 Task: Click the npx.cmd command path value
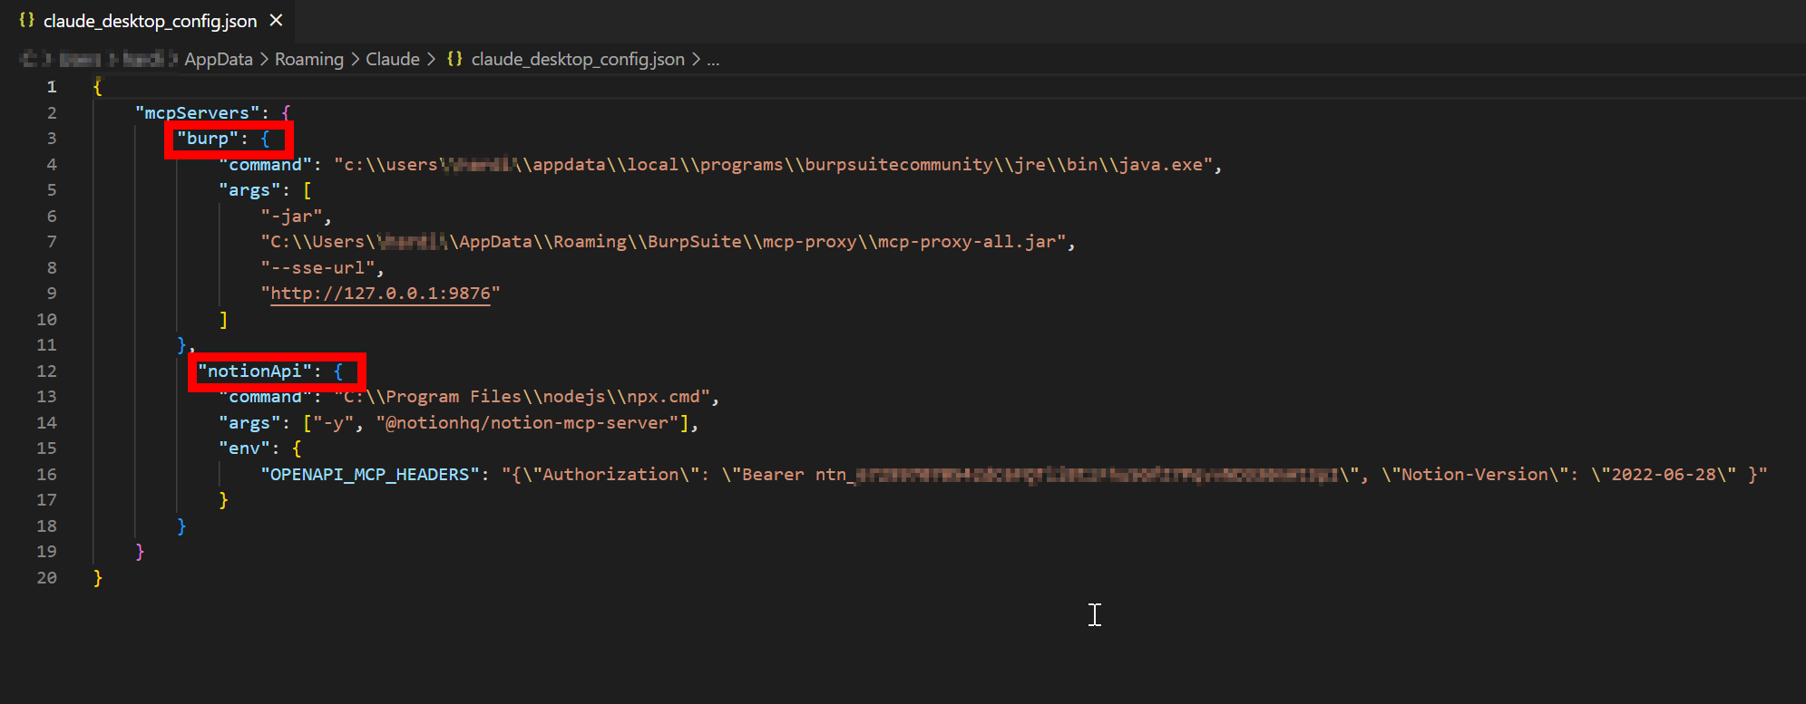coord(522,397)
